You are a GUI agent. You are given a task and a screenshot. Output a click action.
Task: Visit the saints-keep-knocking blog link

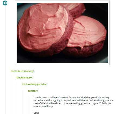click(x=22, y=71)
